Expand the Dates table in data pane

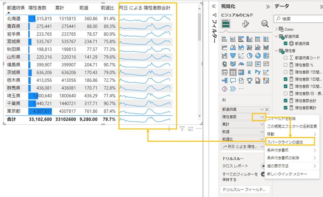tap(276, 29)
